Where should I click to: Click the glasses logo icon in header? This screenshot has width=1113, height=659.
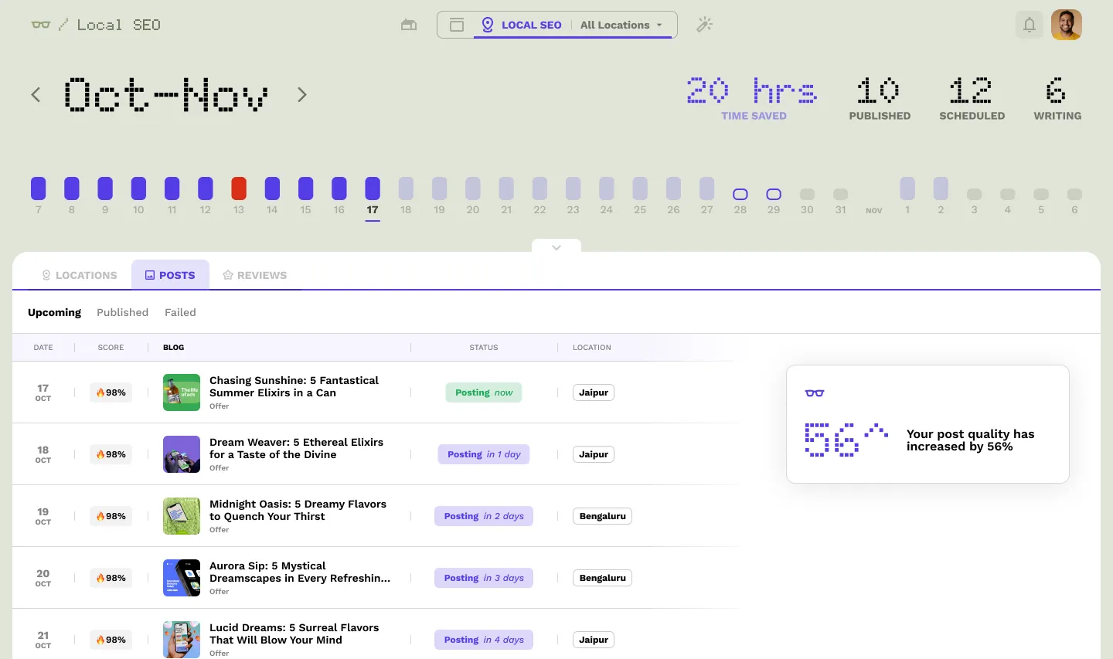(41, 25)
